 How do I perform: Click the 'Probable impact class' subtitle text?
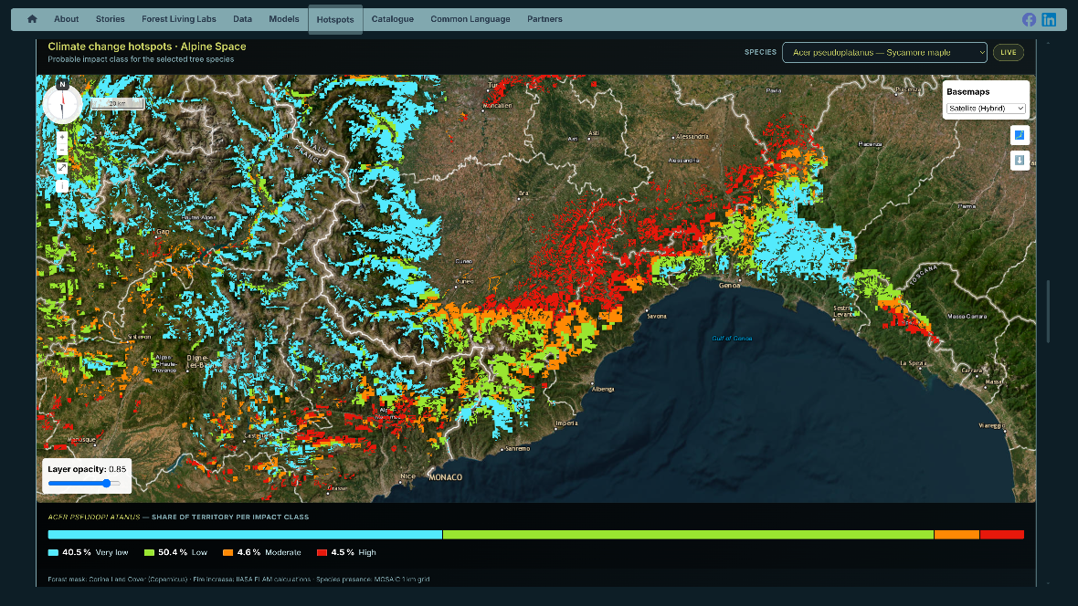pyautogui.click(x=141, y=59)
